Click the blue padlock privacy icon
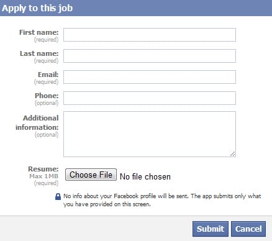This screenshot has width=272, height=241. click(x=58, y=196)
